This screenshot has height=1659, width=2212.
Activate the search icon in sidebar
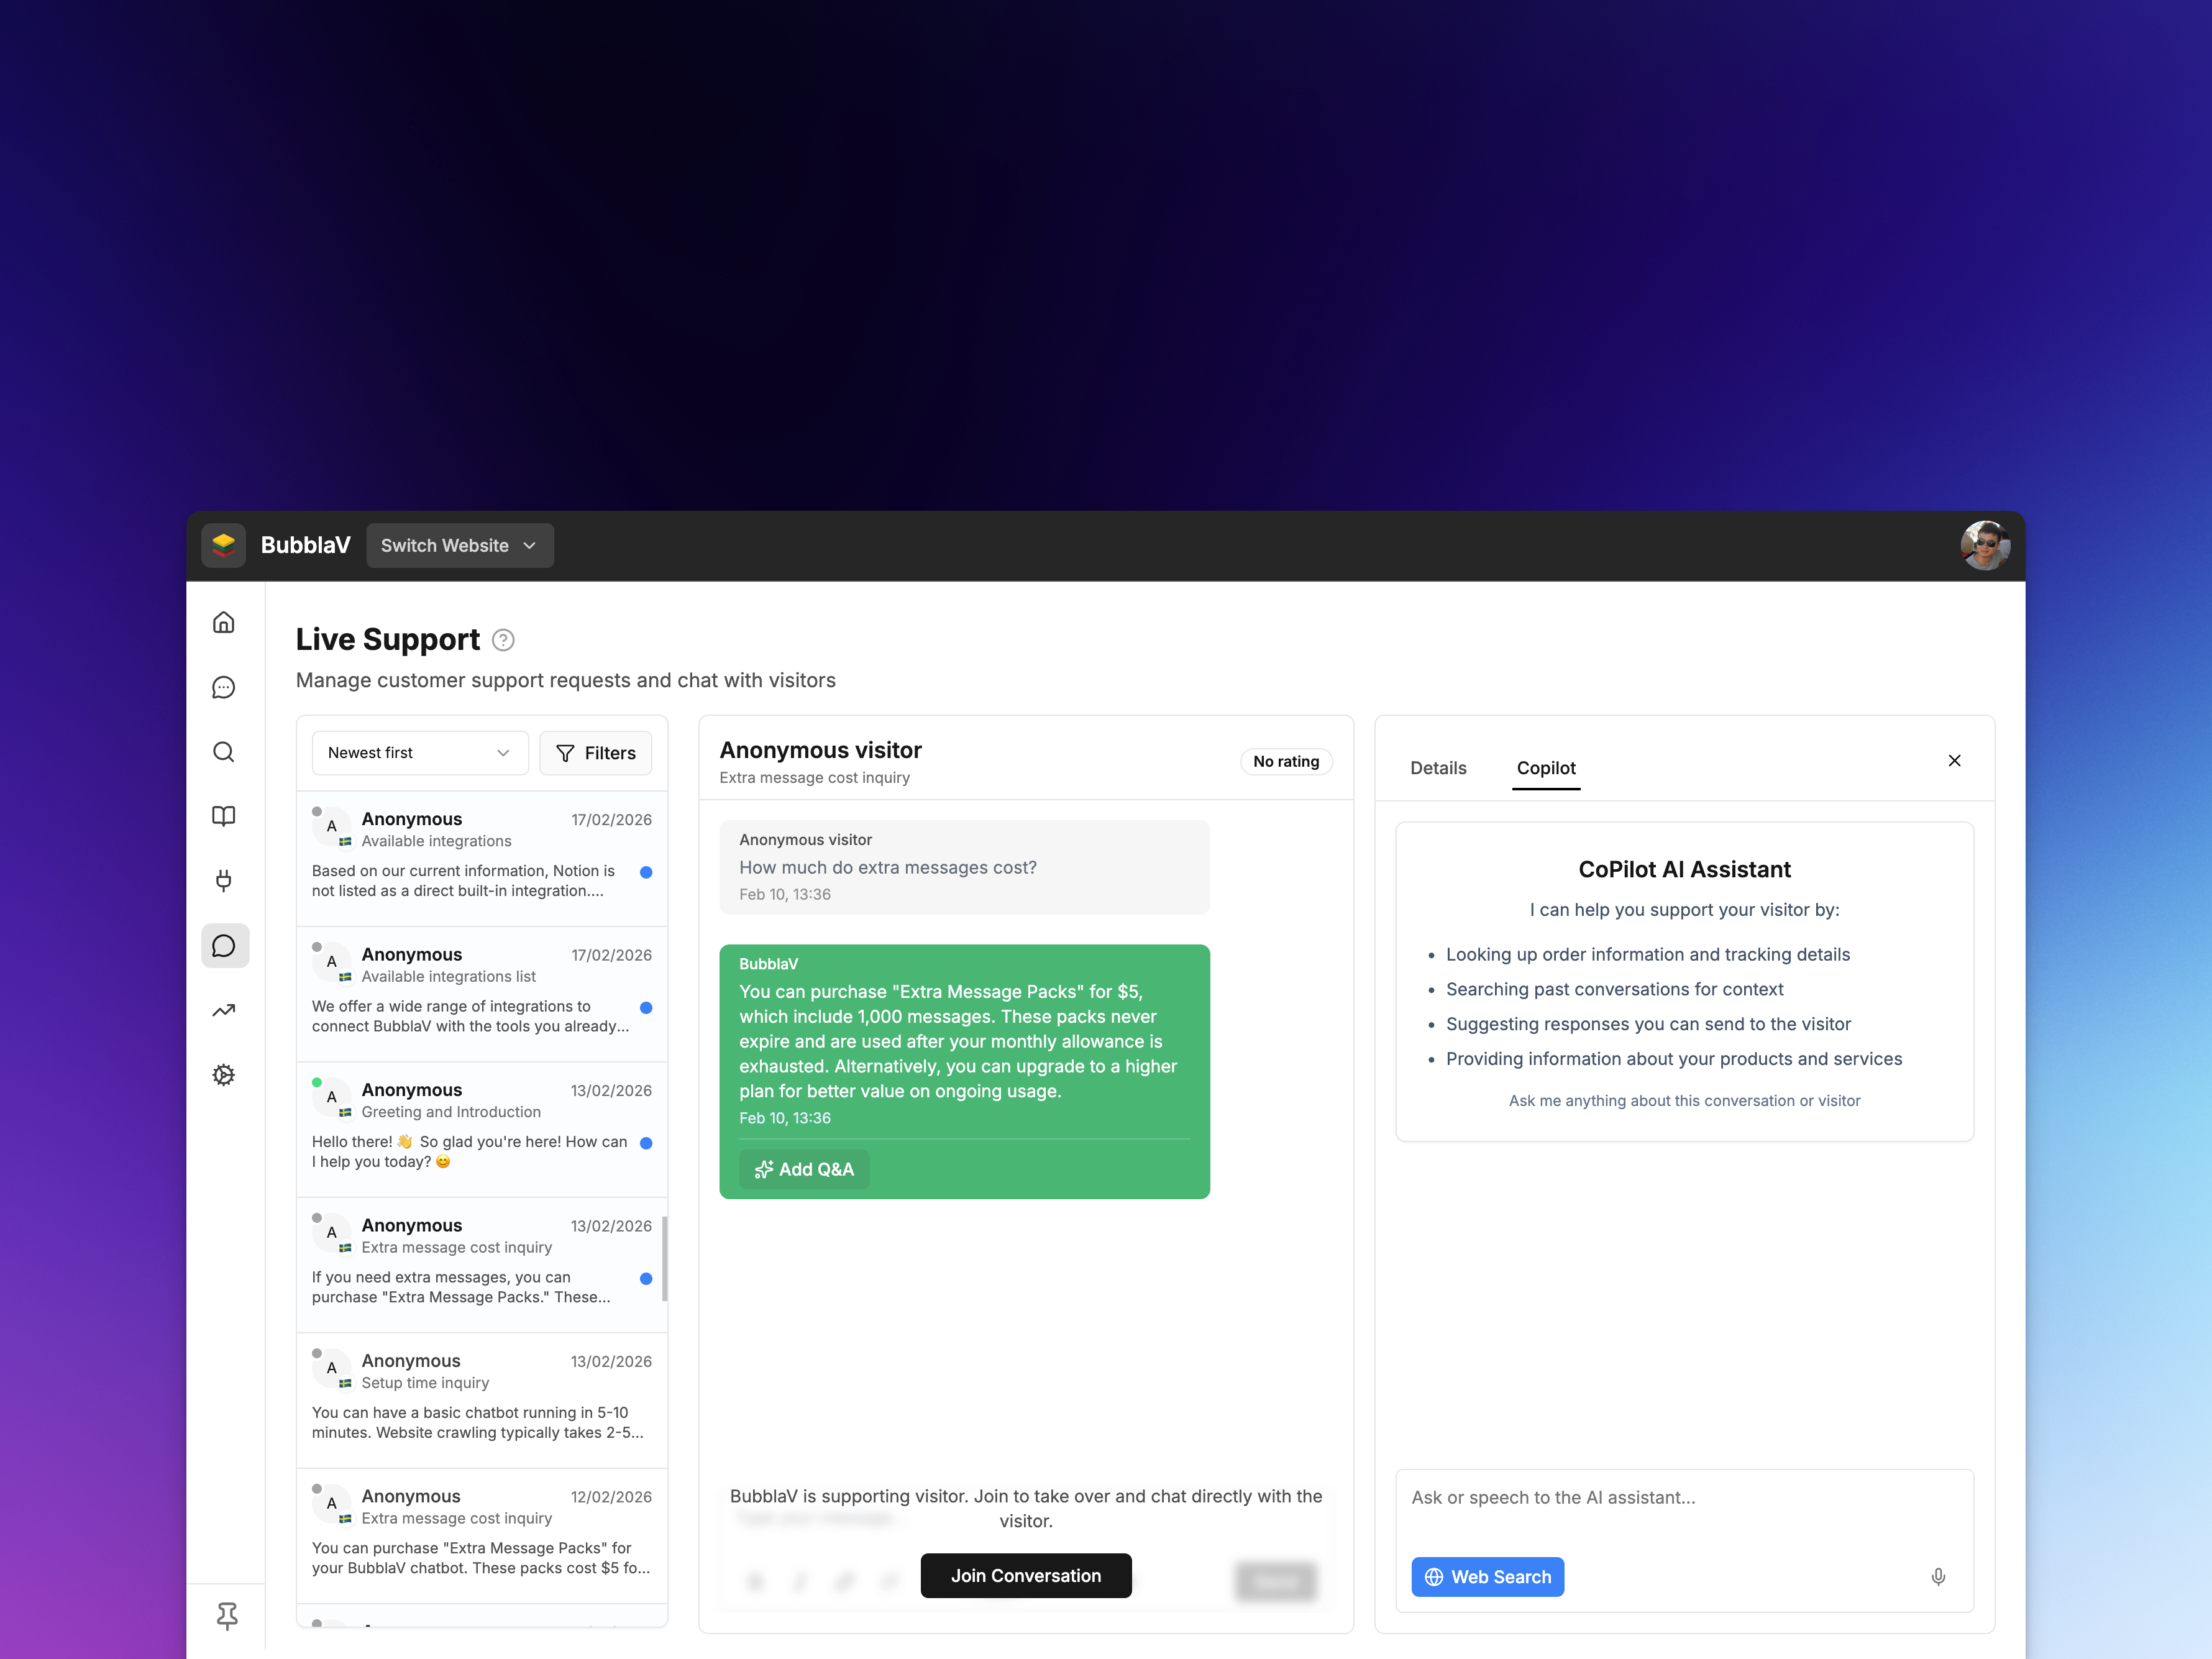(x=224, y=751)
